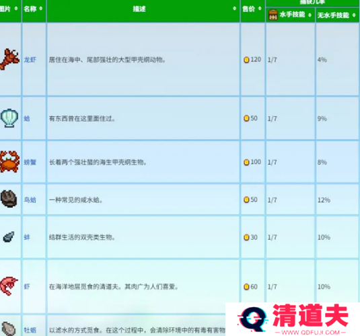This screenshot has width=360, height=336.
Task: Sort table by 描述 column arrows
Action: pyautogui.click(x=234, y=9)
